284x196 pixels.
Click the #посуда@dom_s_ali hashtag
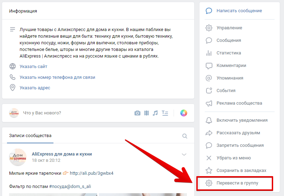point(70,187)
